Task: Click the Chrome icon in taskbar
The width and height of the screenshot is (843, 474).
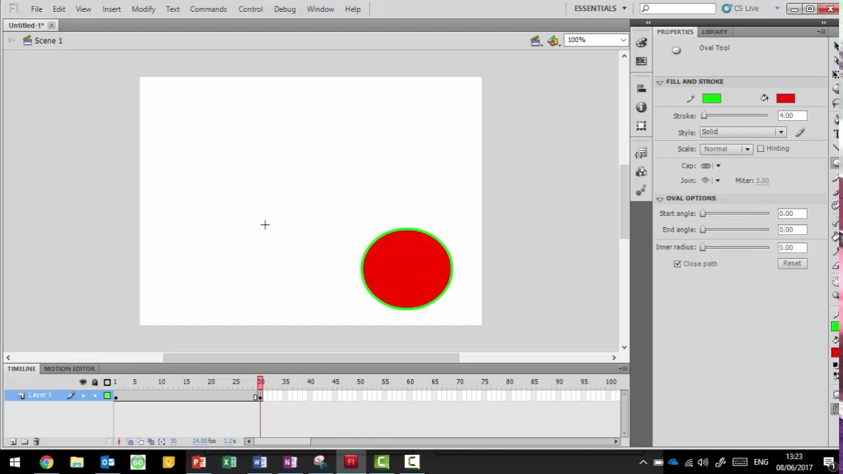Action: click(46, 462)
